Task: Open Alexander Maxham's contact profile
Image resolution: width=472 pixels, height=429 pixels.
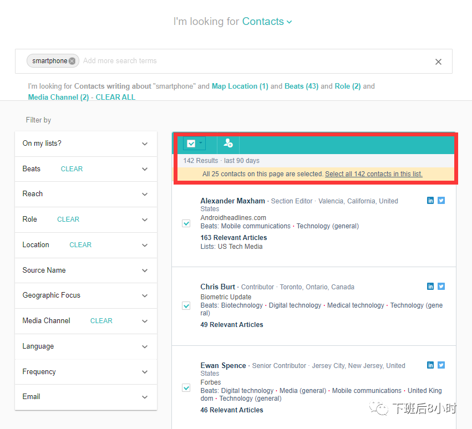Action: [233, 201]
